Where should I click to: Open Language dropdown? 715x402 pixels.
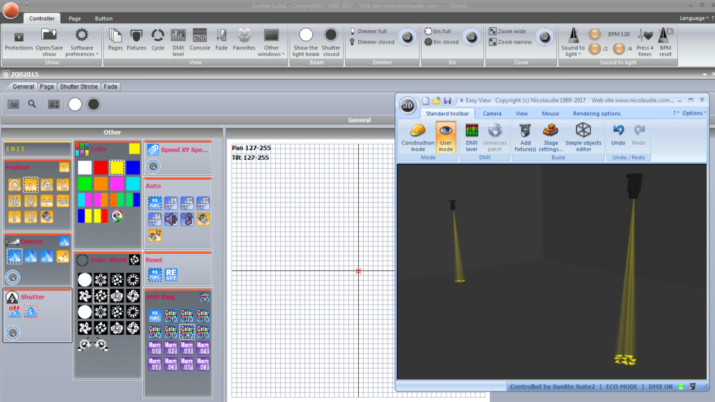[694, 18]
